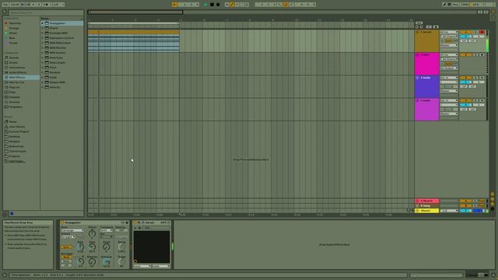Image resolution: width=498 pixels, height=280 pixels.
Task: Click the Tap tempo button
Action: [5, 5]
